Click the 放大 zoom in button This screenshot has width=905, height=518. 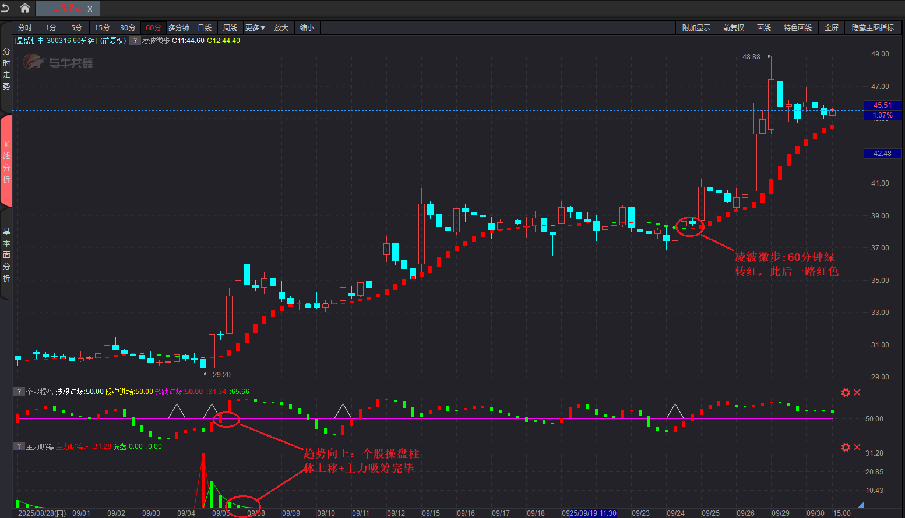[281, 28]
